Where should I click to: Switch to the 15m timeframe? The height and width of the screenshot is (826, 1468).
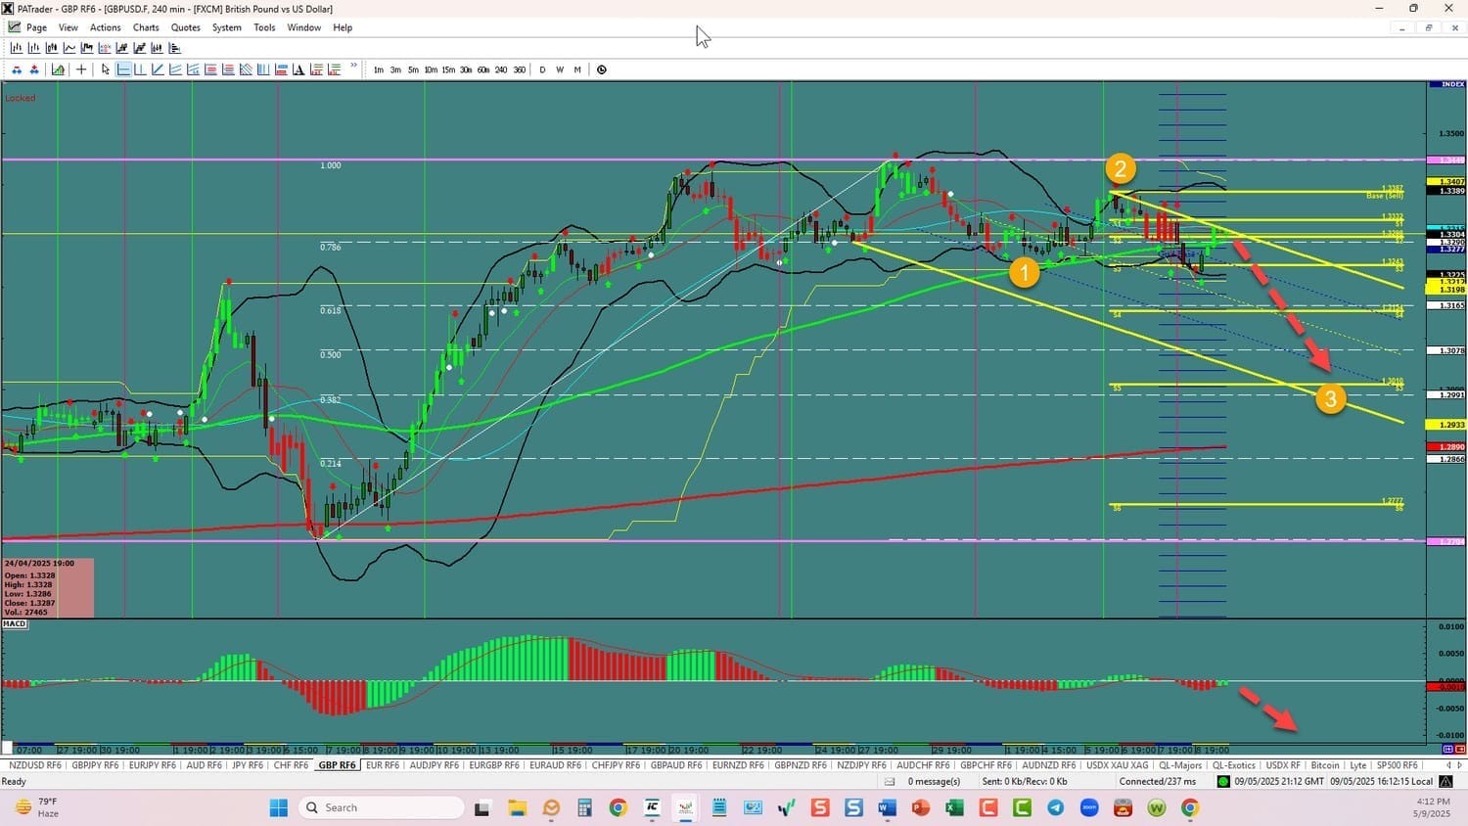coord(448,69)
